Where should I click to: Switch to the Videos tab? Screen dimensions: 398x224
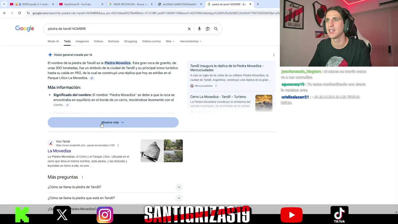click(x=98, y=41)
